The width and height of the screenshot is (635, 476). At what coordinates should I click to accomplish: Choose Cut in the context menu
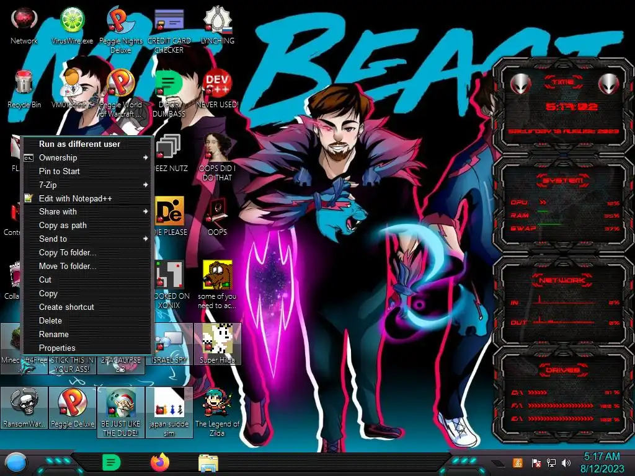coord(87,280)
